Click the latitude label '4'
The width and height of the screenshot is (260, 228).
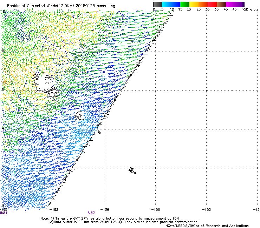tap(3, 128)
